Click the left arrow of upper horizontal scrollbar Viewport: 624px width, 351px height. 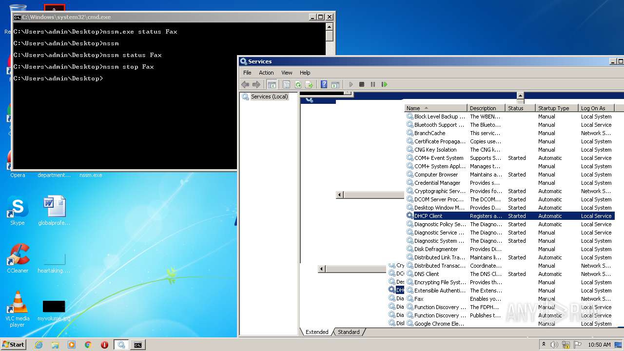click(340, 195)
